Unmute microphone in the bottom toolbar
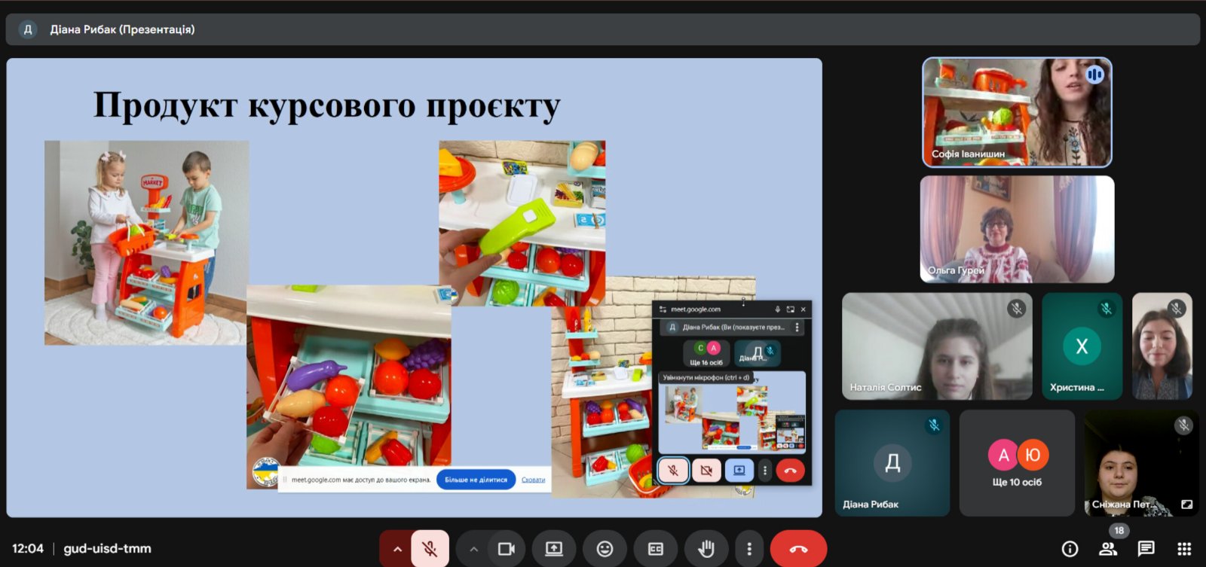The image size is (1206, 567). pyautogui.click(x=430, y=549)
